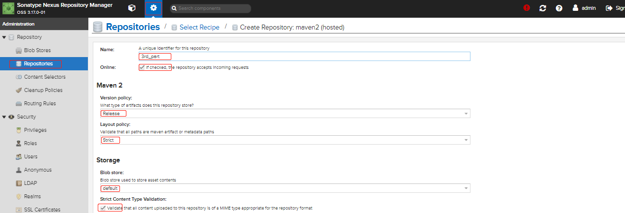Click the Realms shield icon
The image size is (625, 213).
[x=19, y=197]
